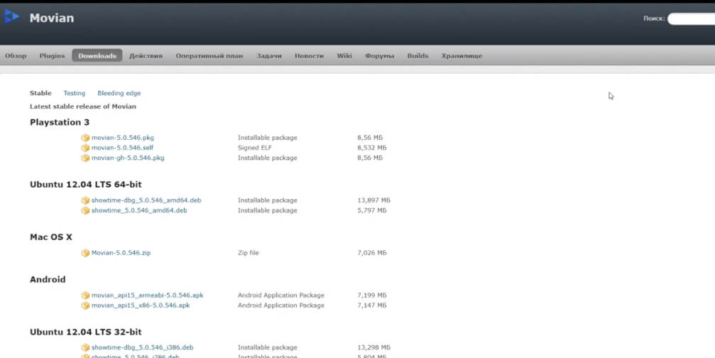The width and height of the screenshot is (715, 358).
Task: Click the Movian logo icon
Action: pyautogui.click(x=12, y=16)
